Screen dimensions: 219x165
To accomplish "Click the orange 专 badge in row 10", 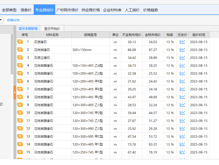I will coord(20,113).
